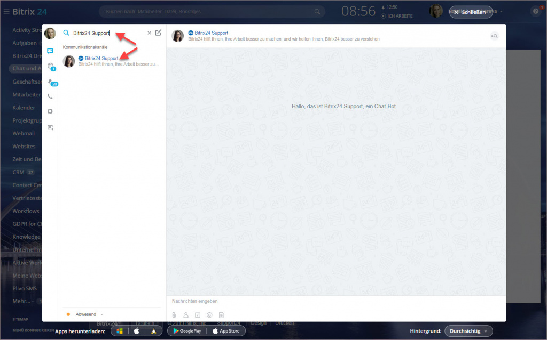This screenshot has width=547, height=340.
Task: Toggle the ICH ARBEITE work status
Action: coord(397,16)
